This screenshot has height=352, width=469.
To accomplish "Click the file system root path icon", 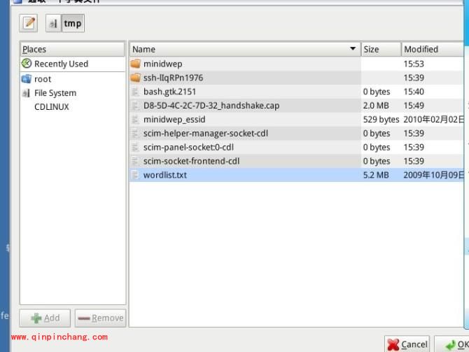I will (53, 23).
